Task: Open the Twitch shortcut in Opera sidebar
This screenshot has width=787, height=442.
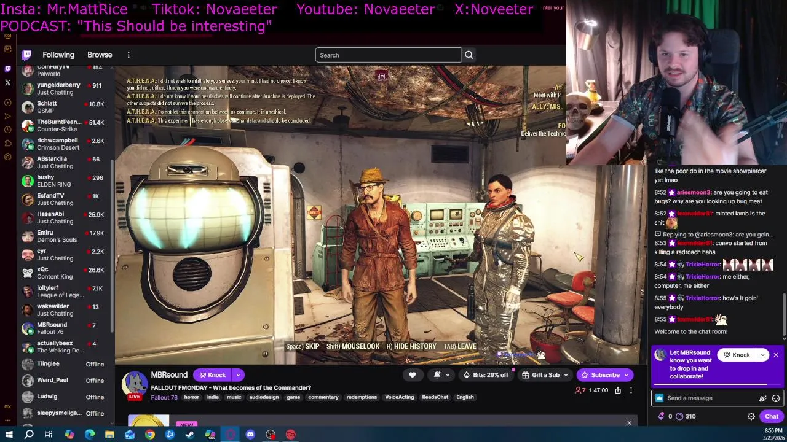Action: coord(7,69)
